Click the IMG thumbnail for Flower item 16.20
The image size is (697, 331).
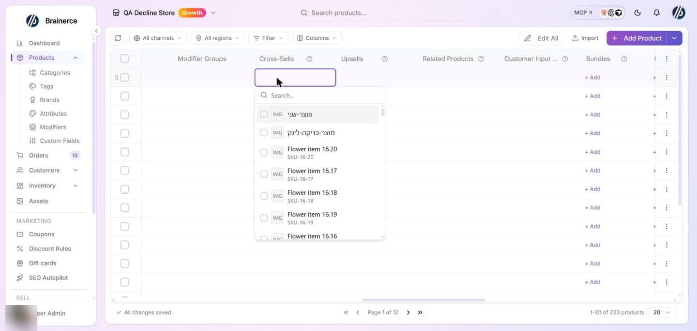pos(277,152)
